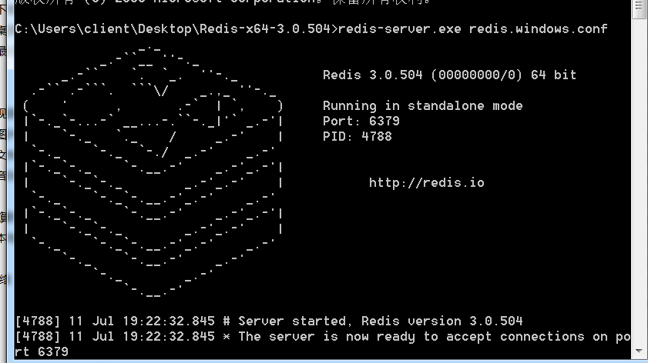Click the 'Server started, Redis version 3.0.504' log line

tap(269, 321)
